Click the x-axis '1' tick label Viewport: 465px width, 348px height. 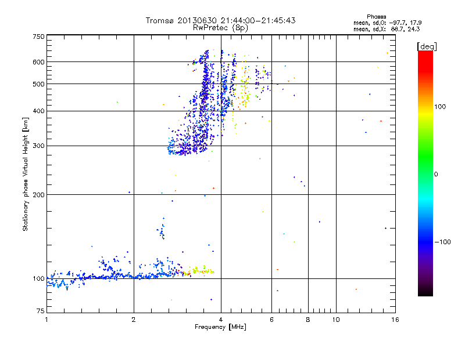pos(46,320)
